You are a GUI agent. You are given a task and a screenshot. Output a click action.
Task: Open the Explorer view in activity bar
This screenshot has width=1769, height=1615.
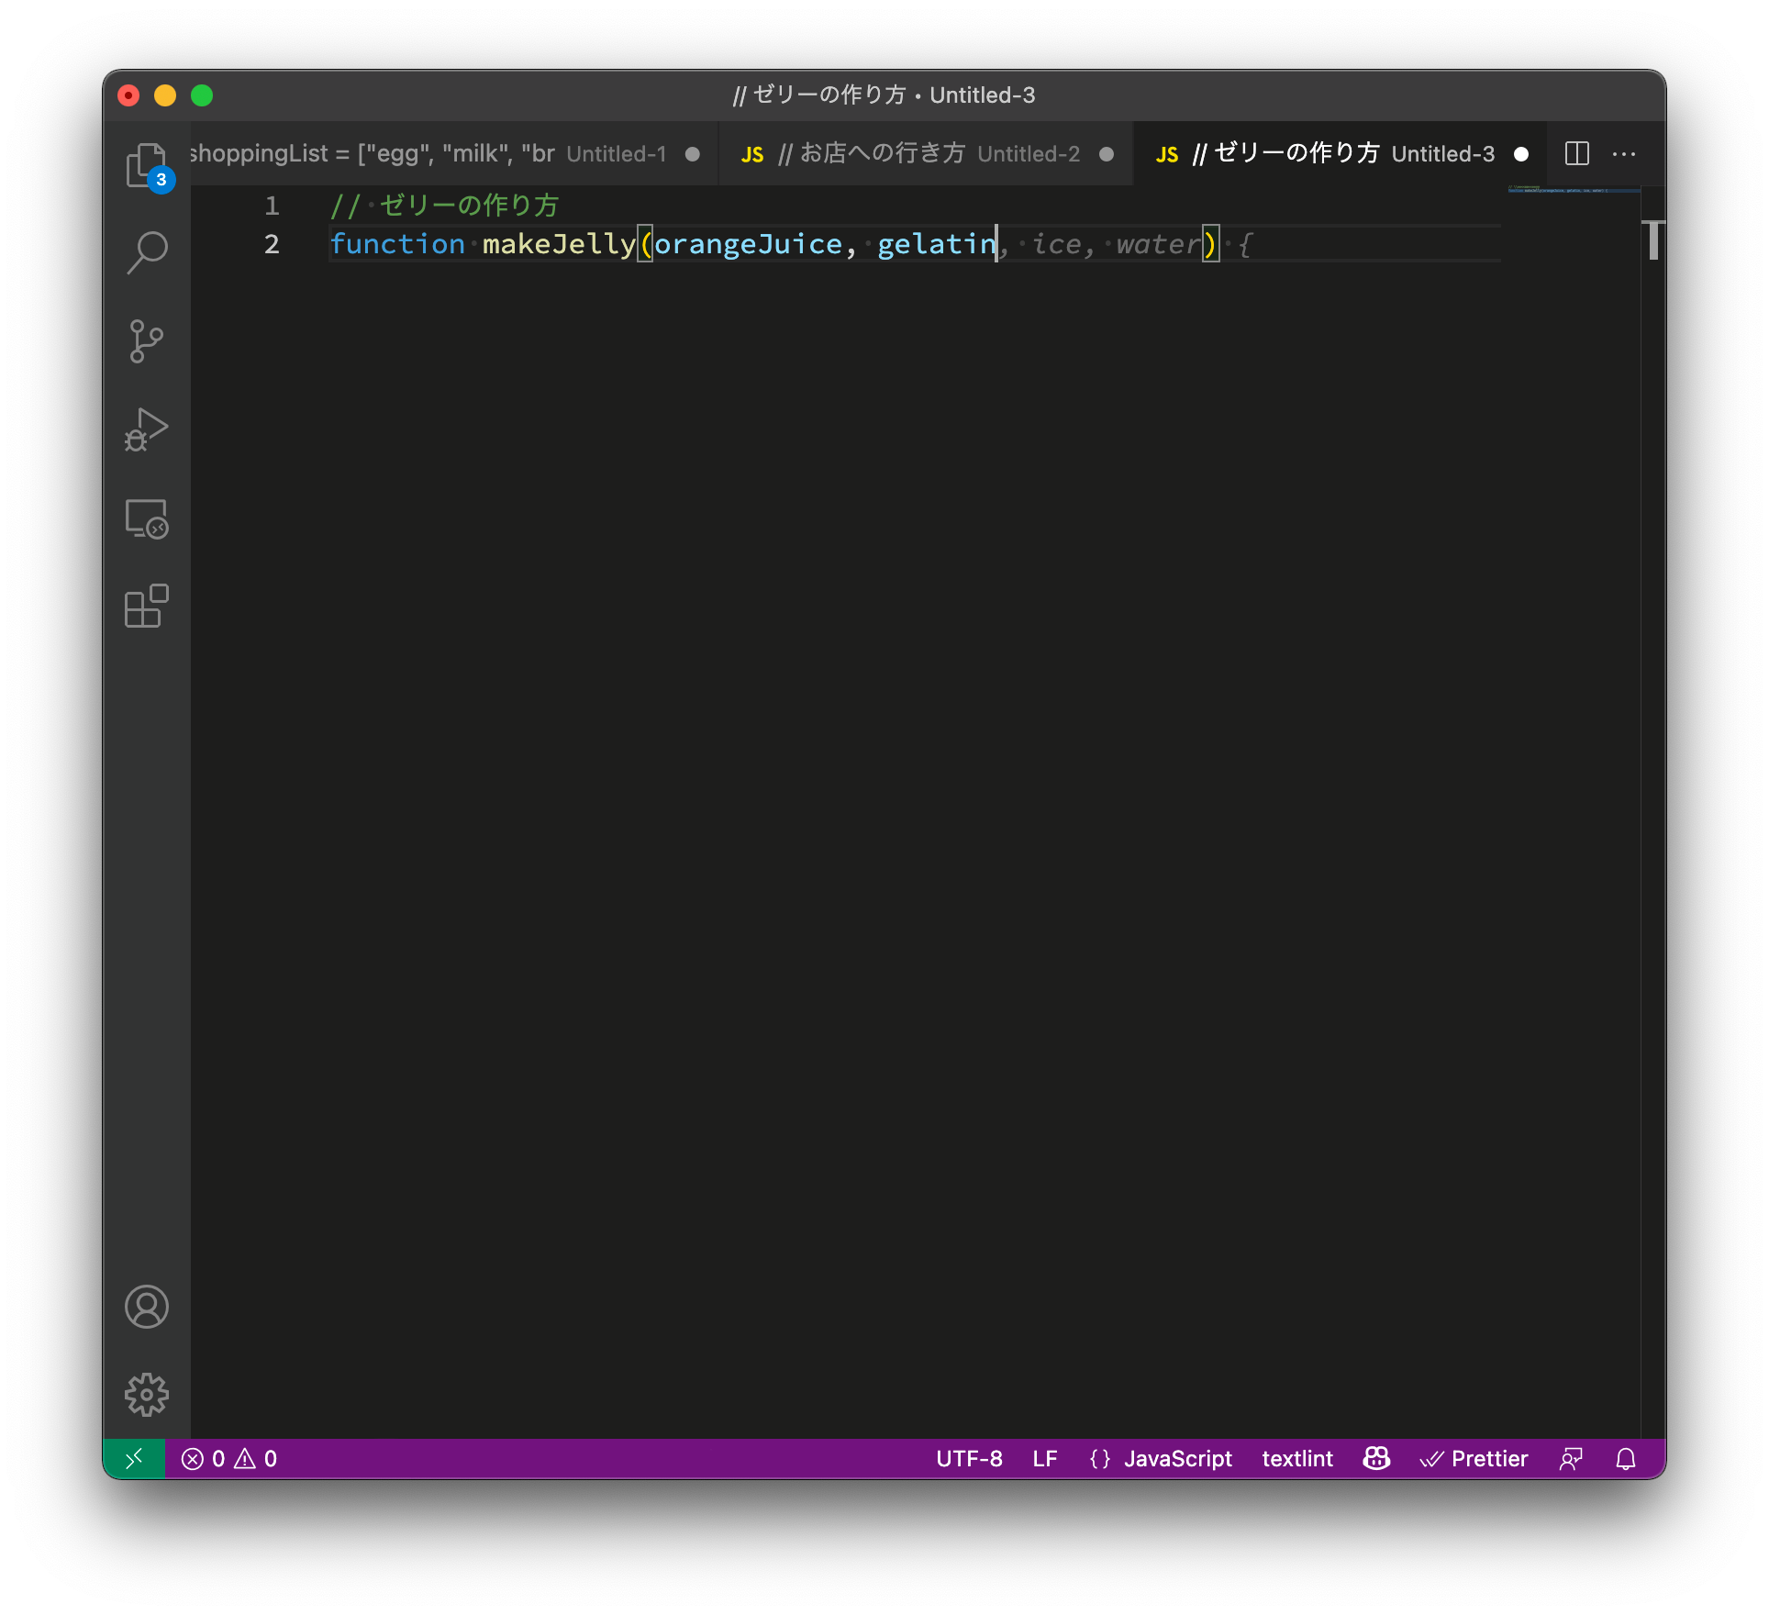146,165
